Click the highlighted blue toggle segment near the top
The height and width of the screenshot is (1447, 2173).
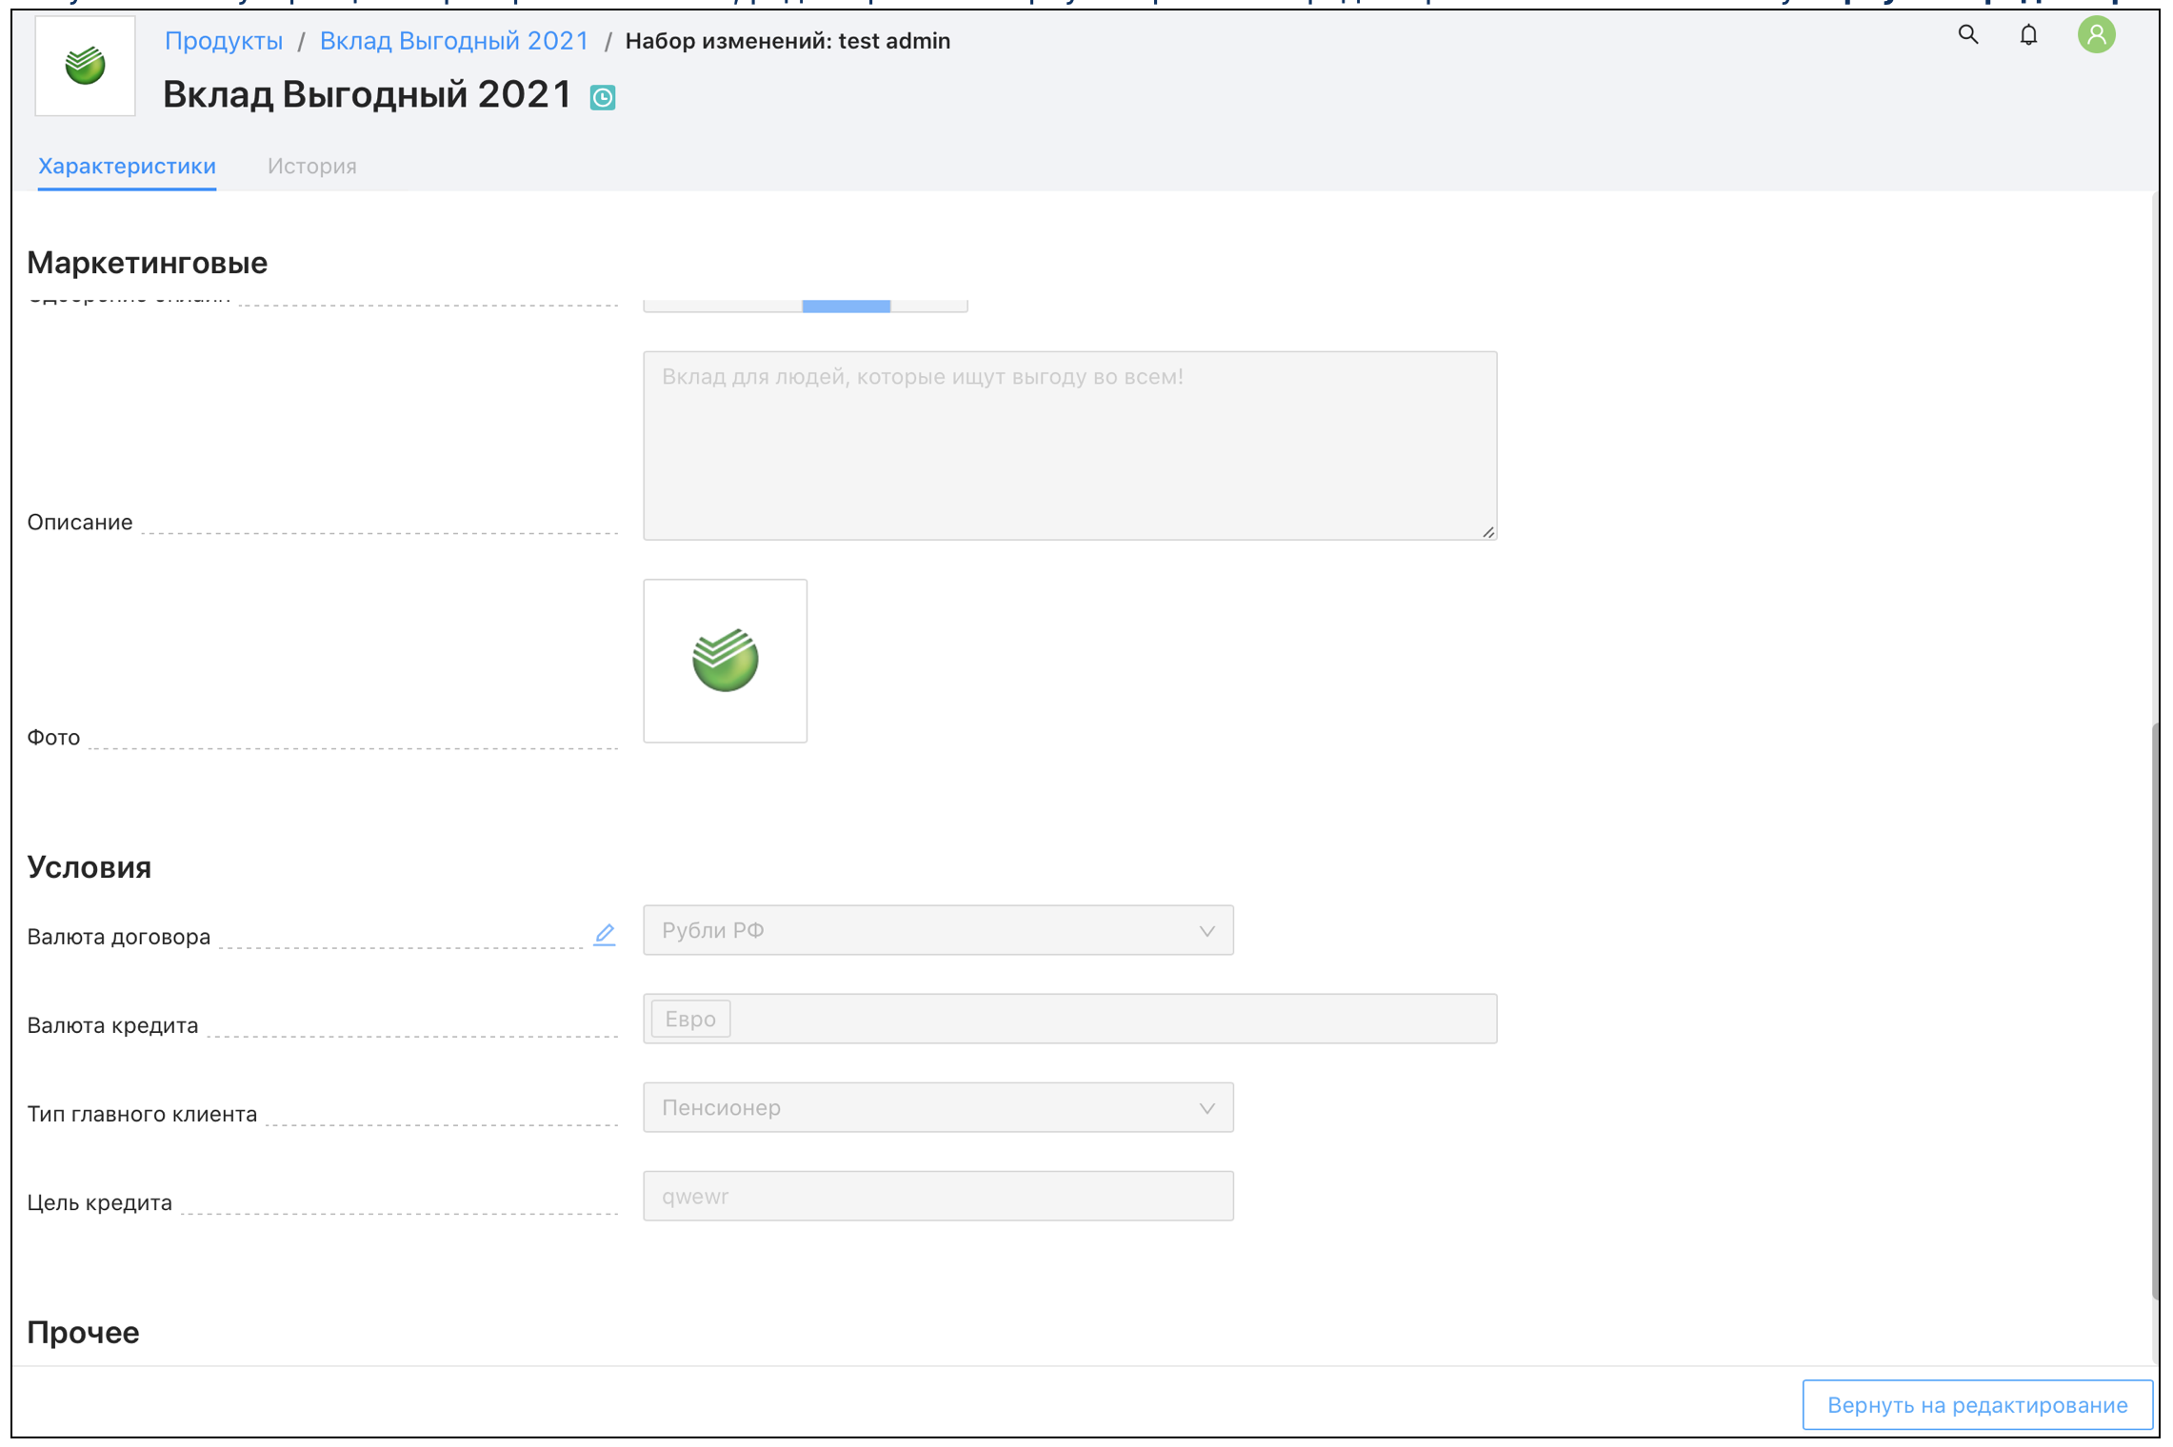tap(846, 305)
